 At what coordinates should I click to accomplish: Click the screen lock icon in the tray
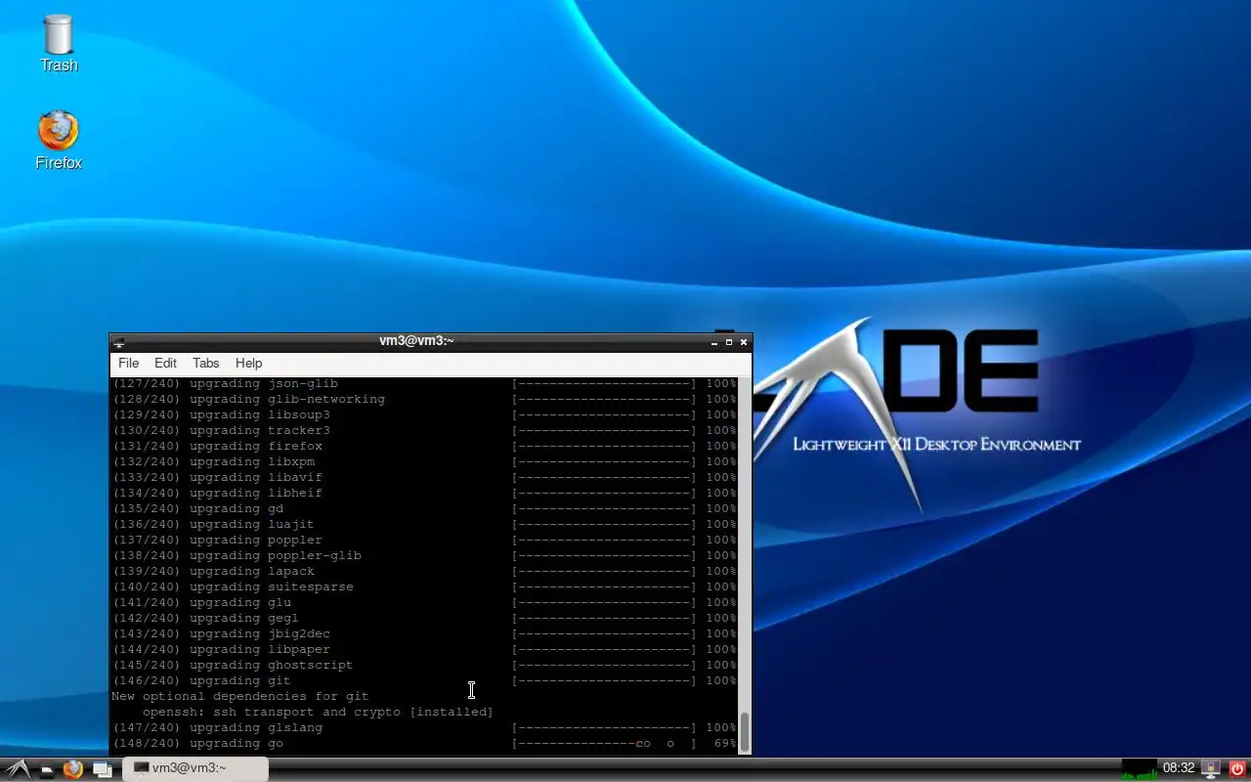tap(1211, 769)
